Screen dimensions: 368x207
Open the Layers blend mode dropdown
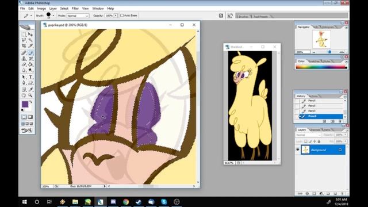tap(308, 135)
